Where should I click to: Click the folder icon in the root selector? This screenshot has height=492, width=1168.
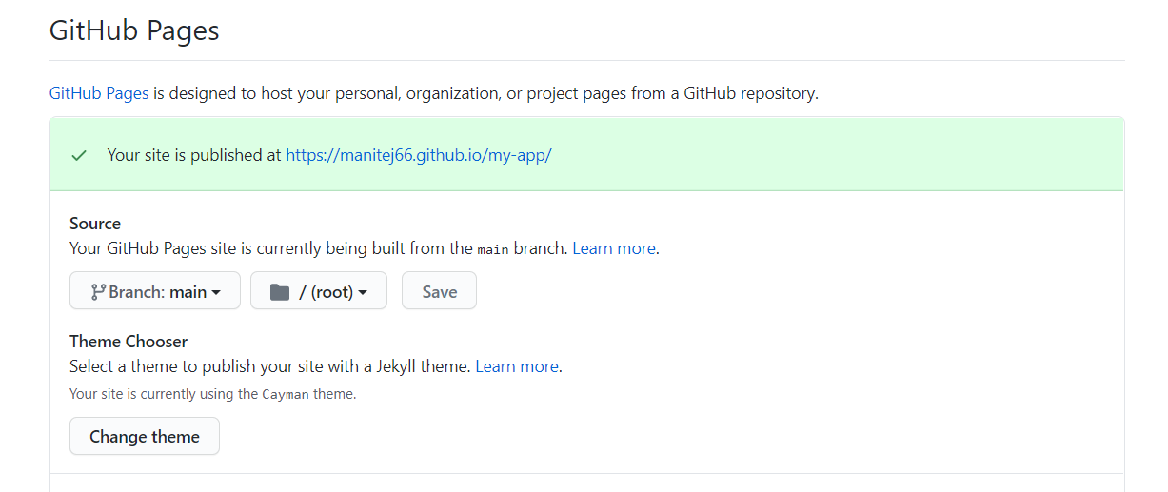(x=279, y=292)
